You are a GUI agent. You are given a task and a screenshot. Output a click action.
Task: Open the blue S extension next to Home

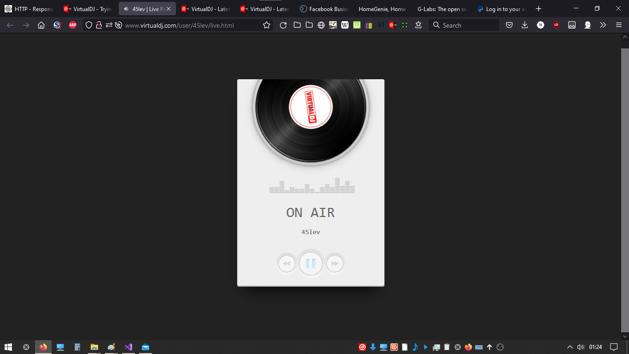57,25
